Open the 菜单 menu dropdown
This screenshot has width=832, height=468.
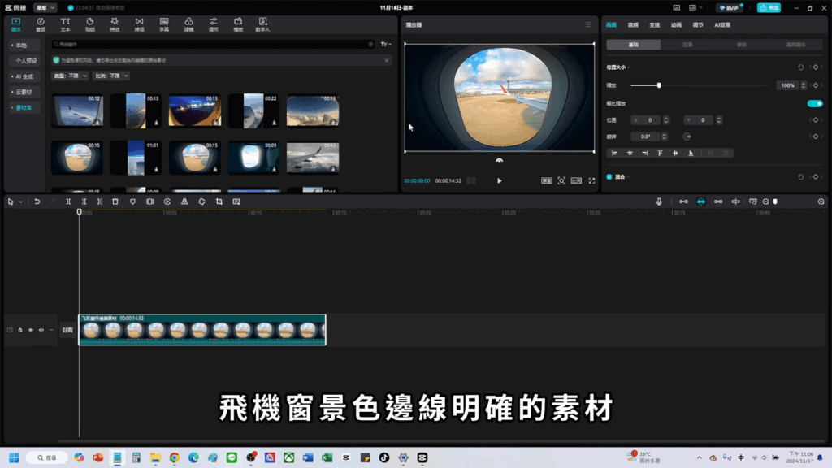(x=45, y=8)
